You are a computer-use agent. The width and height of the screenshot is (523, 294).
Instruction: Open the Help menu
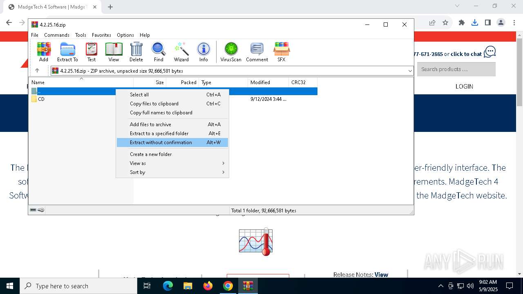click(x=145, y=35)
